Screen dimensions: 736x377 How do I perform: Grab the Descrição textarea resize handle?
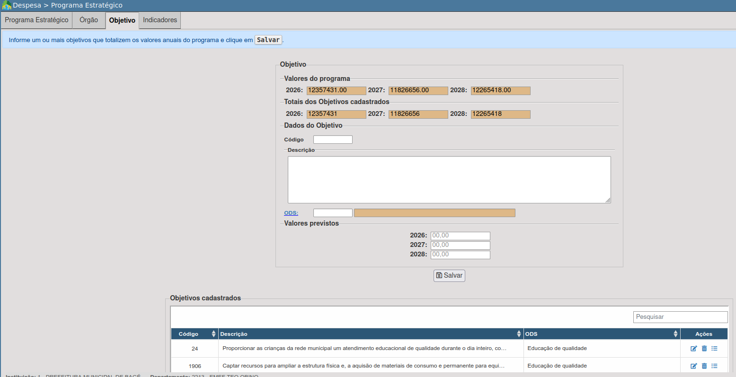tap(608, 201)
